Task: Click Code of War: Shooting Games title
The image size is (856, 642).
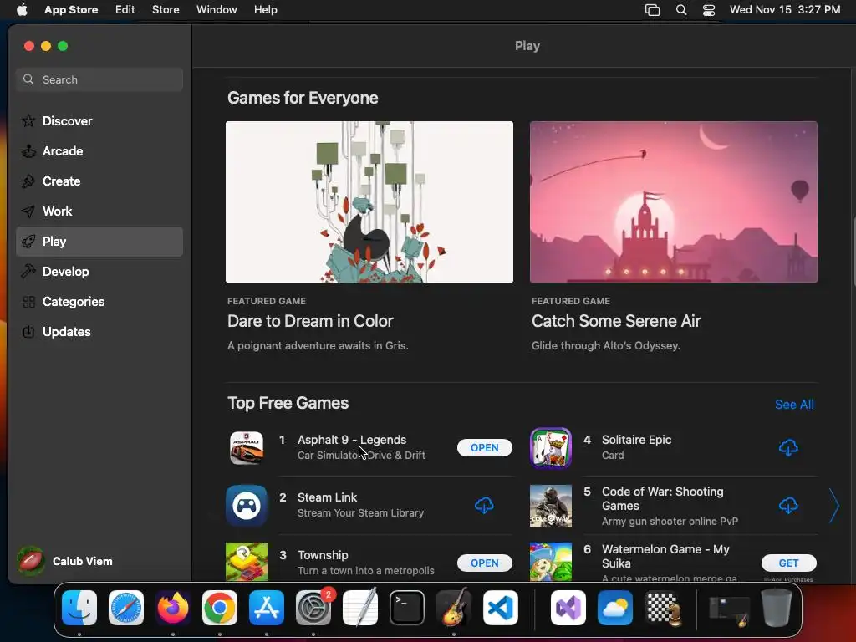Action: (662, 498)
